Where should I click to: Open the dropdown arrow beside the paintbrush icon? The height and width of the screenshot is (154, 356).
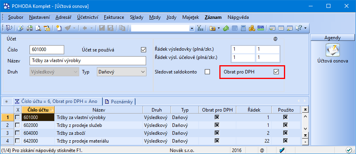(74, 28)
